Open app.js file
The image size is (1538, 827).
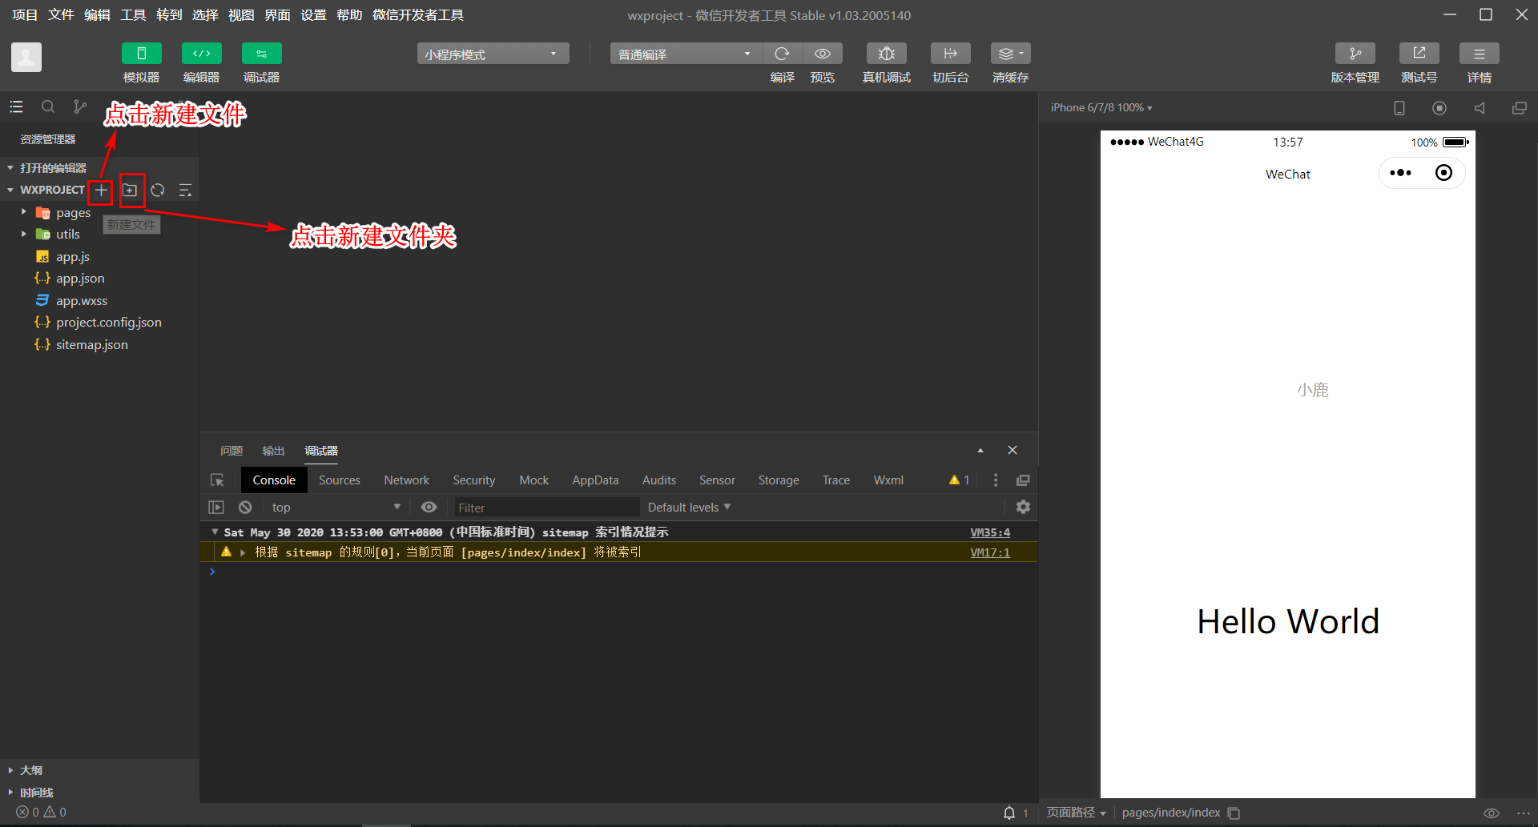(73, 257)
